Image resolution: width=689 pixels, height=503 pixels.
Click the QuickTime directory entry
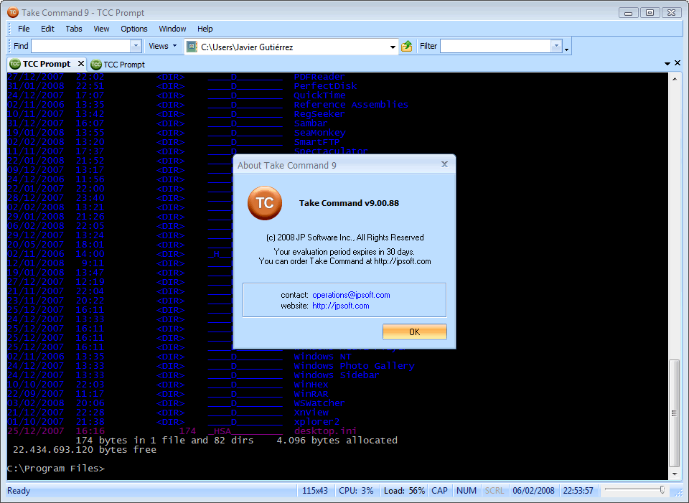point(319,95)
